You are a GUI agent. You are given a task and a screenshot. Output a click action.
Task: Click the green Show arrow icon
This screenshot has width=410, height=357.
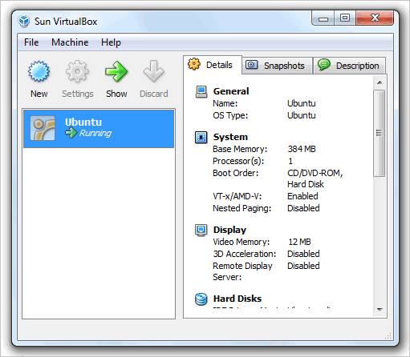click(116, 71)
